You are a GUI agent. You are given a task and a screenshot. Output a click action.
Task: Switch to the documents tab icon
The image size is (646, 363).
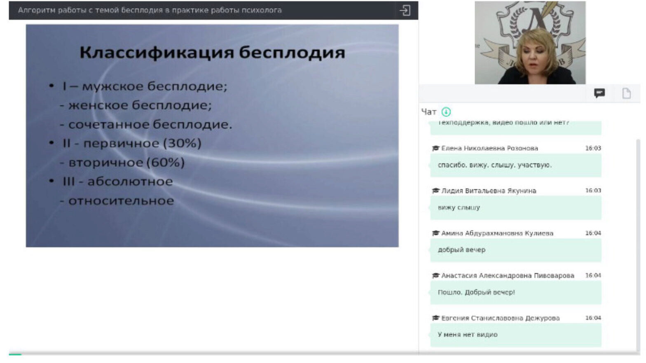626,93
